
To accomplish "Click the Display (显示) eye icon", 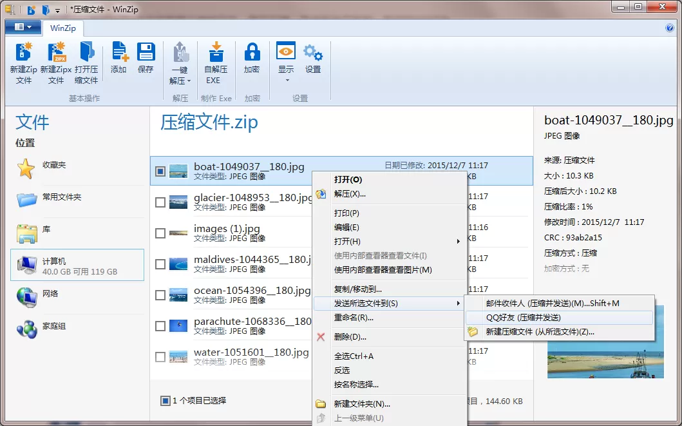I will point(286,51).
